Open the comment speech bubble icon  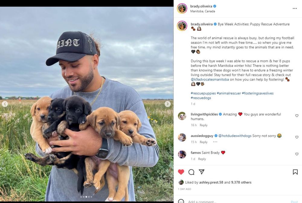(x=191, y=172)
